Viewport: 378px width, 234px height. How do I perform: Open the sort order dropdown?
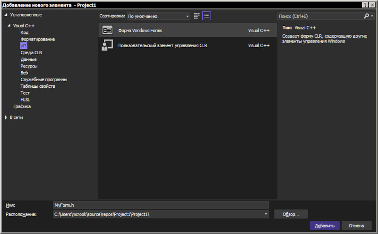(158, 16)
